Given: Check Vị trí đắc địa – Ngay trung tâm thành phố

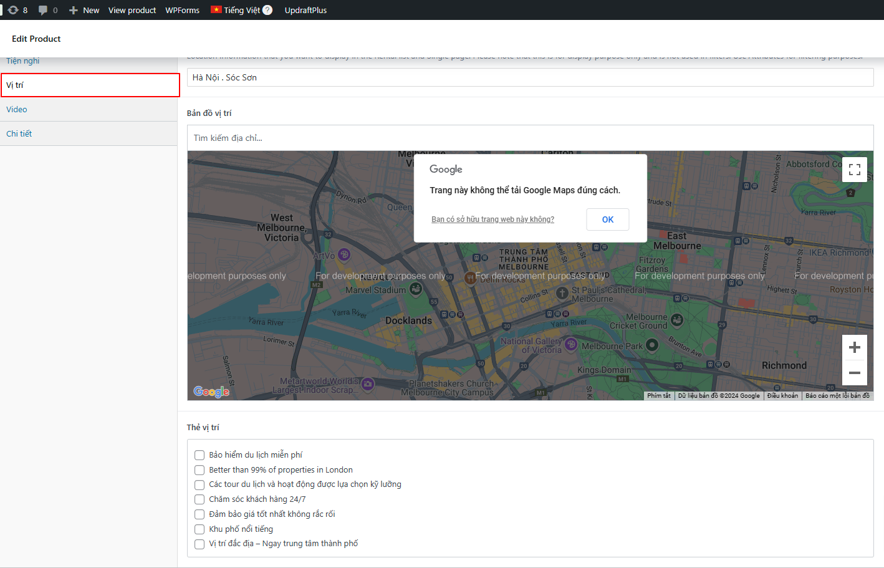Looking at the screenshot, I should (x=199, y=544).
